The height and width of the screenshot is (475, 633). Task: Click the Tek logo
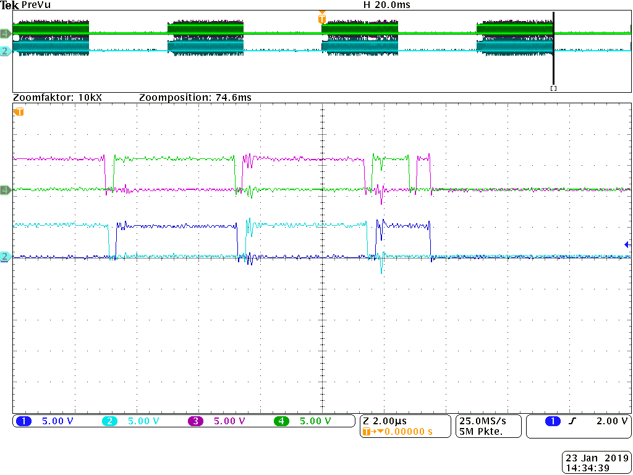[x=10, y=6]
